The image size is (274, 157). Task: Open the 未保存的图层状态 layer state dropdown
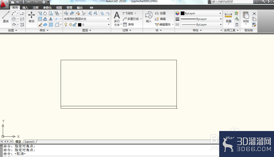tap(87, 19)
